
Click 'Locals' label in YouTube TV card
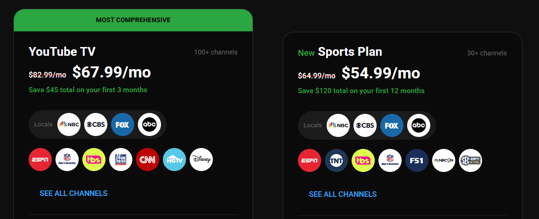coord(43,124)
